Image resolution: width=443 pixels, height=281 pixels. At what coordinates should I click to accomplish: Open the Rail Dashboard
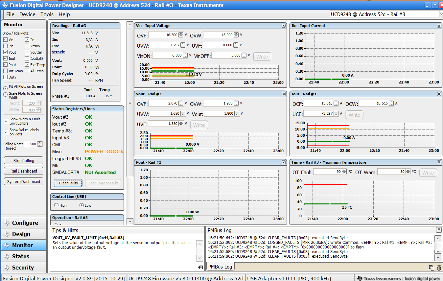point(24,171)
